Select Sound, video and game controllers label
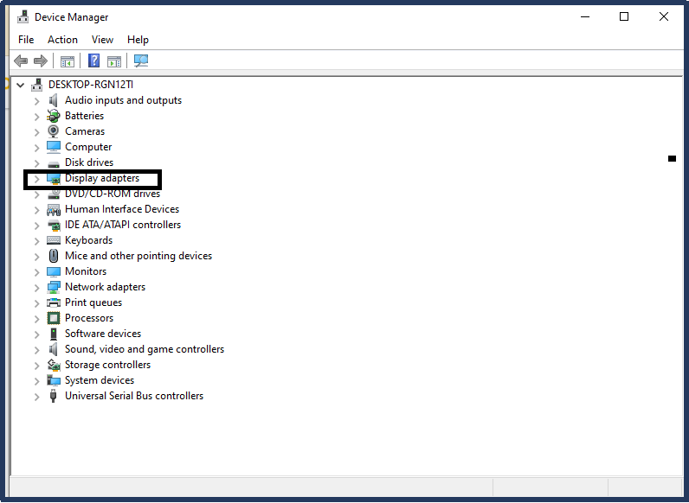689x503 pixels. coord(145,349)
